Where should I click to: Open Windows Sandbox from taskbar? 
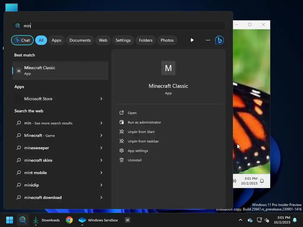[x=98, y=220]
